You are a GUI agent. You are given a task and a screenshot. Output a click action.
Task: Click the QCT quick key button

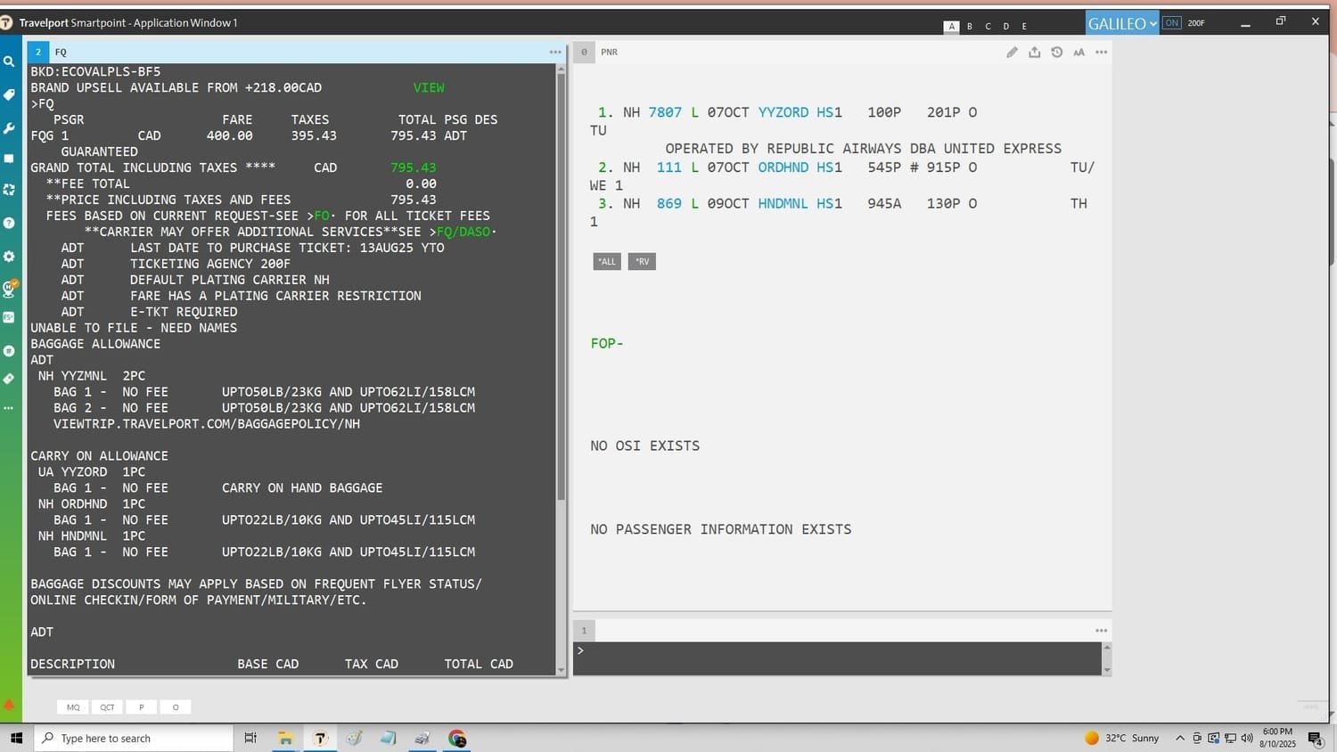tap(107, 707)
